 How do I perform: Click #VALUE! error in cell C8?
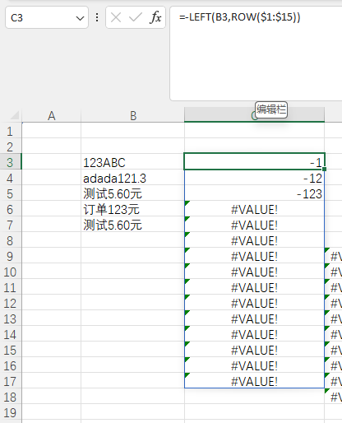[254, 241]
